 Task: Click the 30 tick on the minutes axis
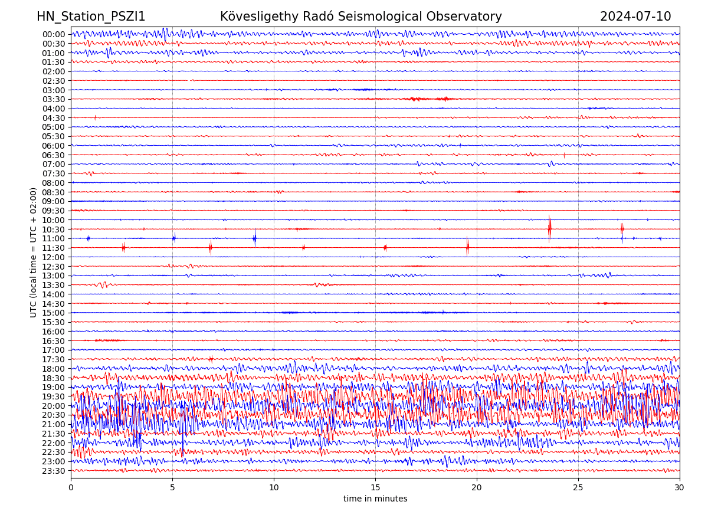pos(680,488)
